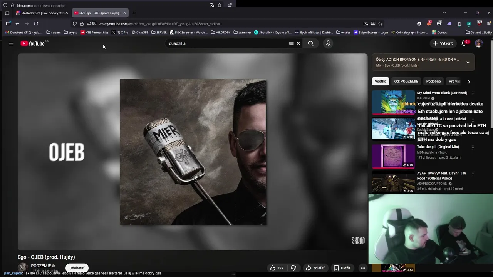
Task: Click the youtube.com address bar
Action: click(227, 24)
